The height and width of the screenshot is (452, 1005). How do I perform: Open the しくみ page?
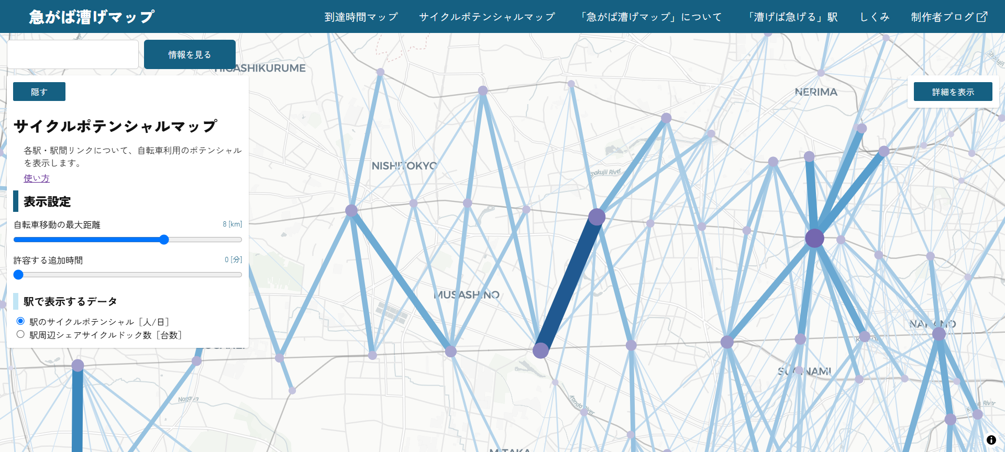click(x=874, y=17)
